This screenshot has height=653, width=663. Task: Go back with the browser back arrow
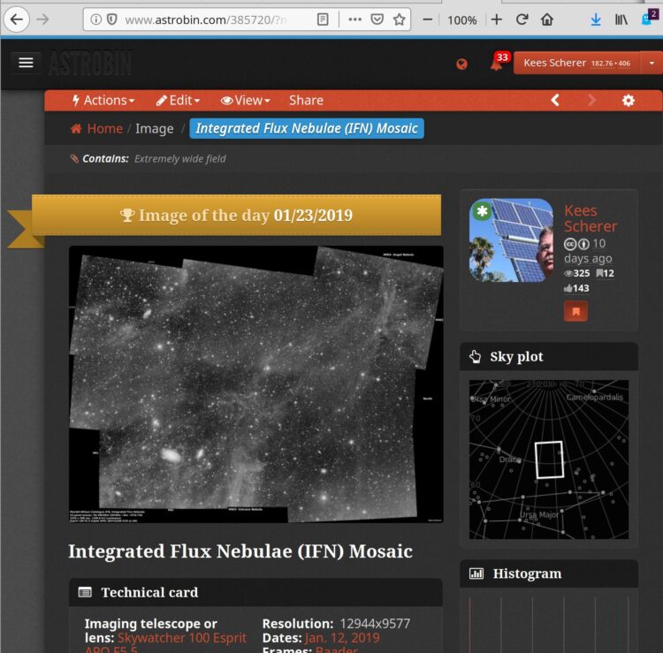pyautogui.click(x=17, y=19)
